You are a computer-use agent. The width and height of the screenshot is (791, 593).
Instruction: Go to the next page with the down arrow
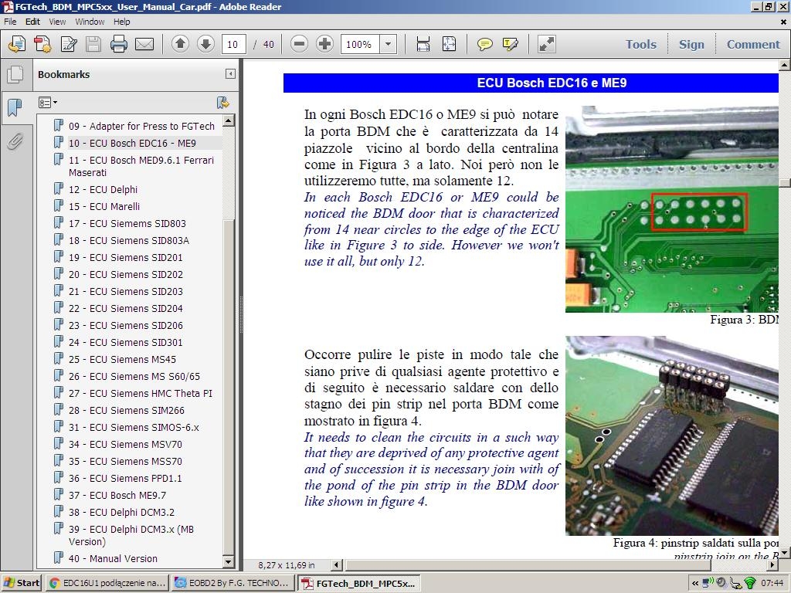[x=205, y=44]
